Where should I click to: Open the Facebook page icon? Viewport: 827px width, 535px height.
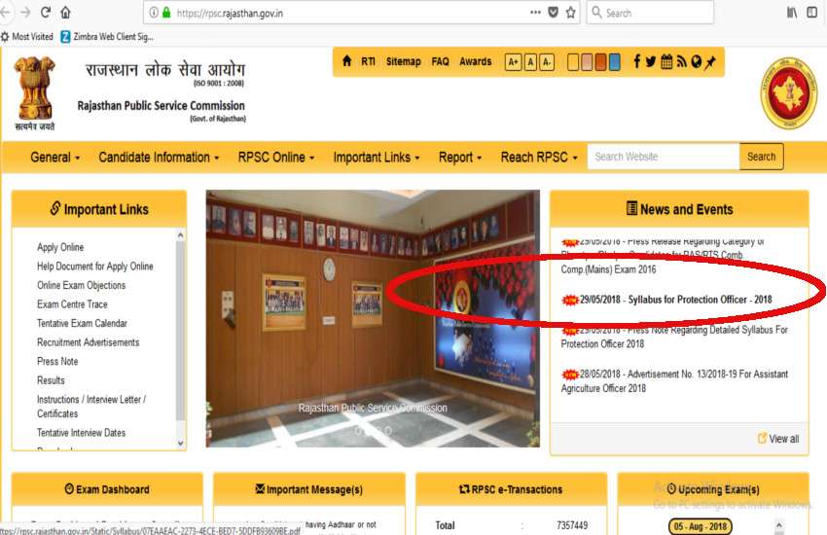637,61
